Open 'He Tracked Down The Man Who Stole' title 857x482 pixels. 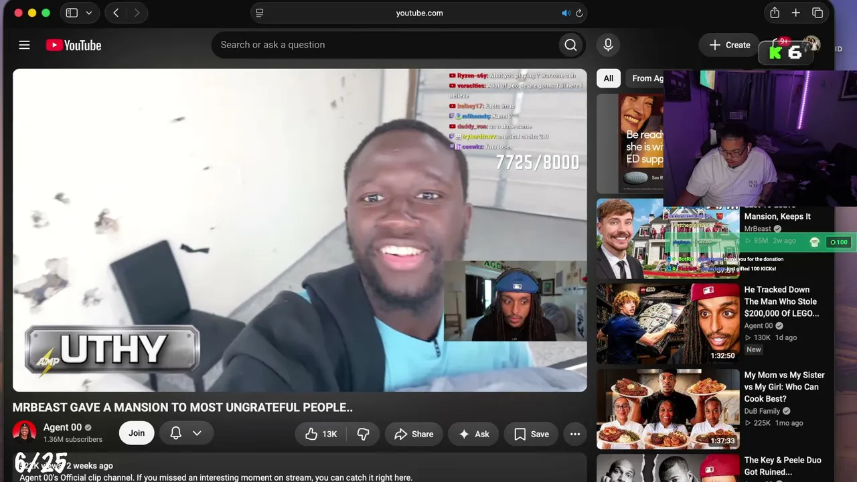(x=781, y=301)
